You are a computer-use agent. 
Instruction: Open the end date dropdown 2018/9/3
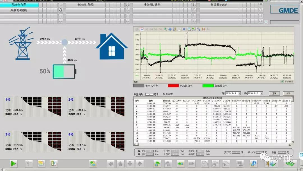coord(261,93)
